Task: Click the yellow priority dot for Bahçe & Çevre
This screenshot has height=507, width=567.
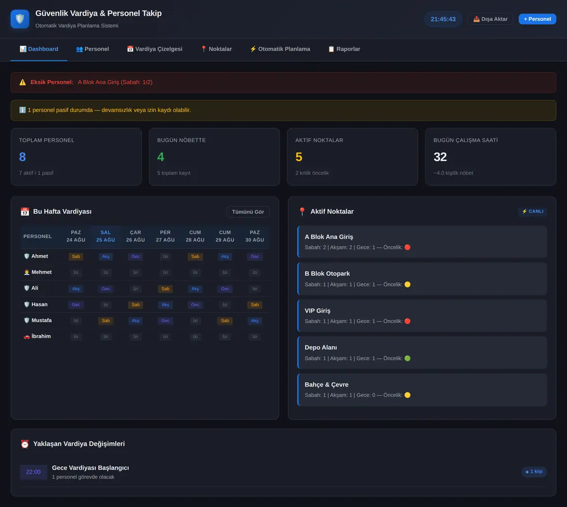Action: [x=407, y=395]
